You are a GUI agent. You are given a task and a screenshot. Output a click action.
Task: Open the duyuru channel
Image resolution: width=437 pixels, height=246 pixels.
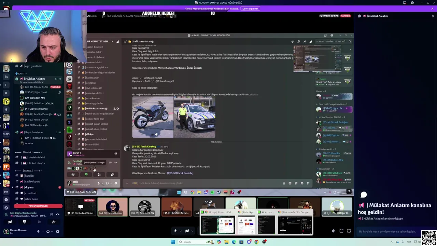coord(29,187)
